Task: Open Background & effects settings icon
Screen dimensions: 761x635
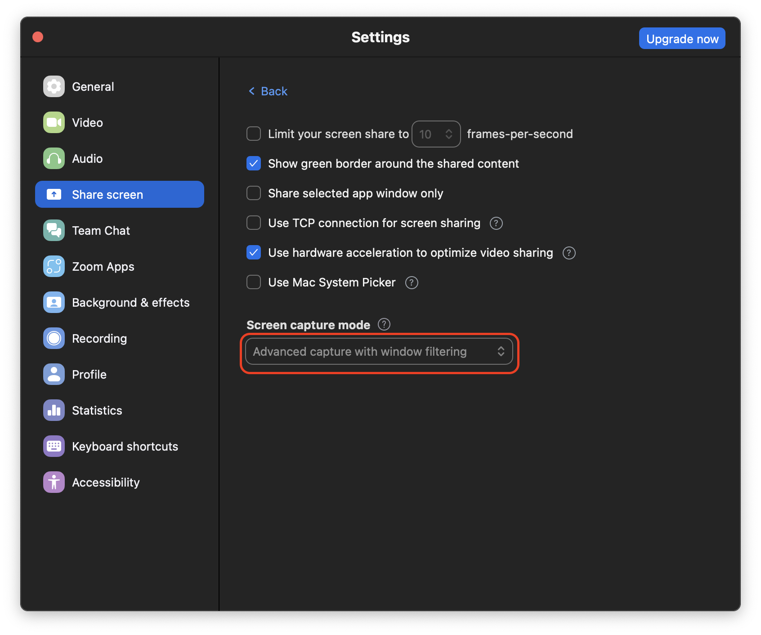Action: point(54,302)
